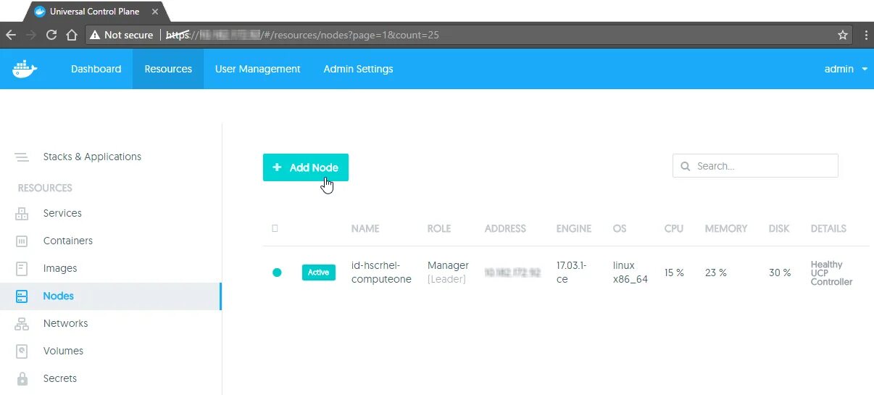This screenshot has height=395, width=874.
Task: Click the search magnifier icon
Action: coord(686,166)
